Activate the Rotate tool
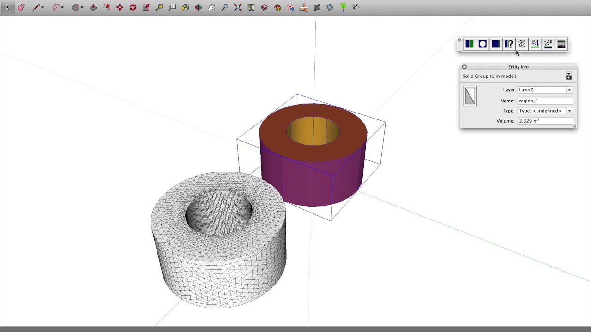Screen dimensions: 591x332 (x=133, y=7)
